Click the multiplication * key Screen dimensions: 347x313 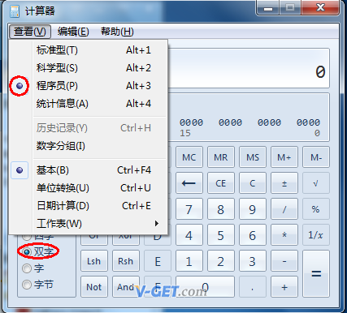pyautogui.click(x=284, y=235)
